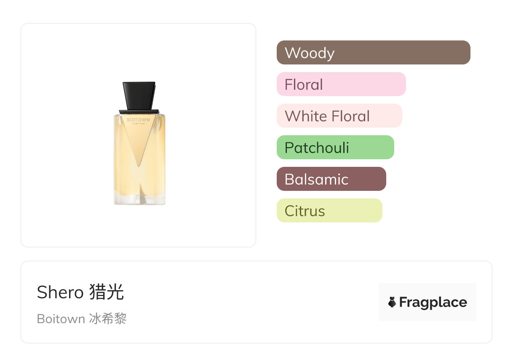Viewport: 513px width, 364px height.
Task: Select the pink Floral accord tag
Action: click(x=341, y=84)
